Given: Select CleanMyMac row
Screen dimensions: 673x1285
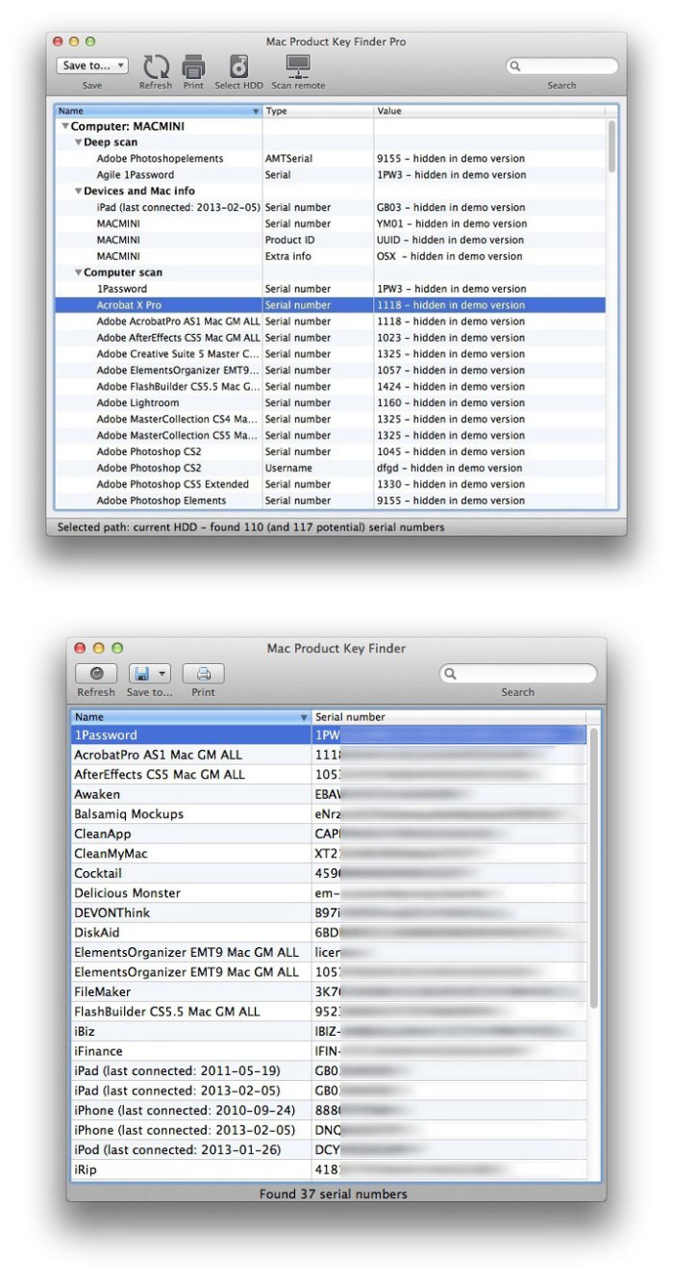Looking at the screenshot, I should click(330, 853).
